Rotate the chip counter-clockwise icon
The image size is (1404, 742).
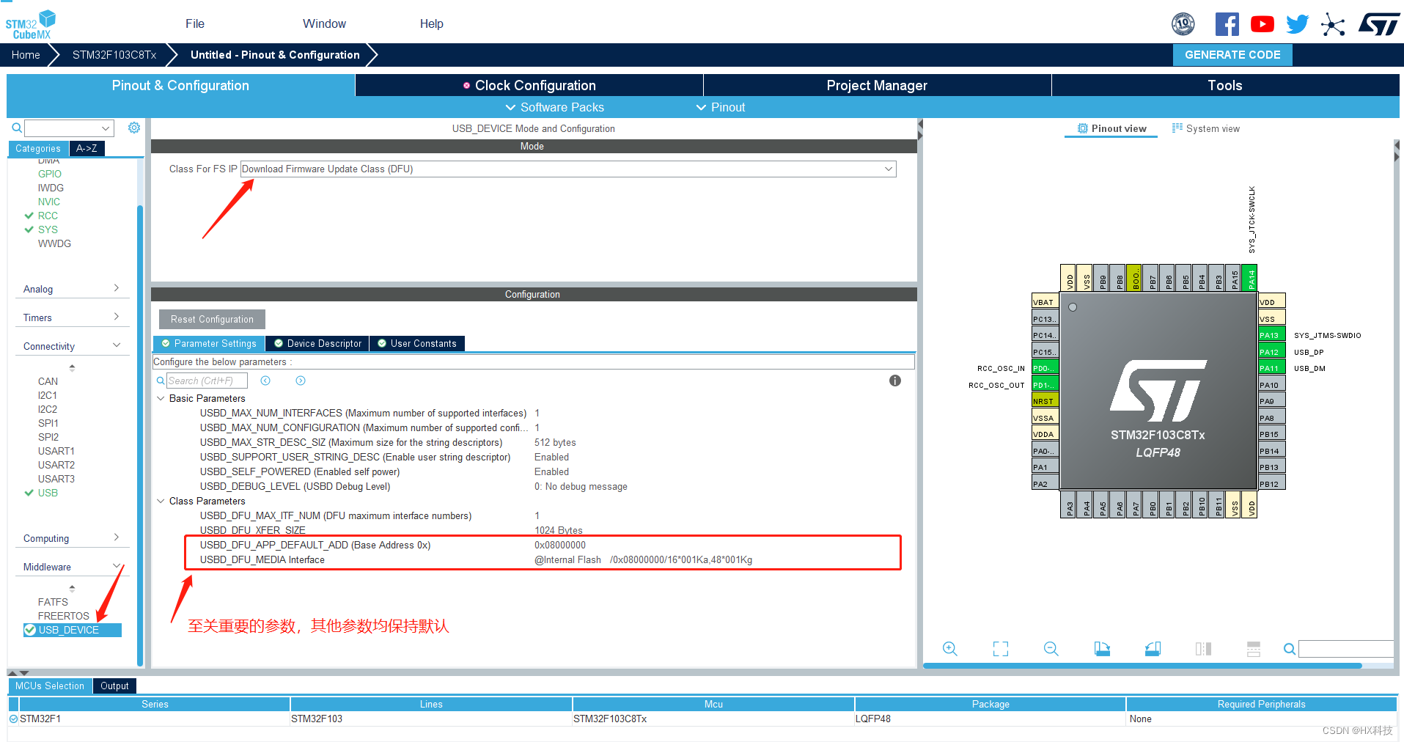pyautogui.click(x=1153, y=649)
